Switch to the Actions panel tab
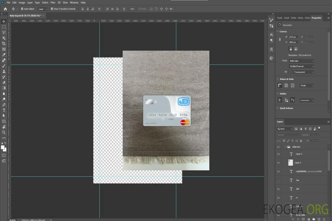The width and height of the screenshot is (332, 221). (307, 18)
